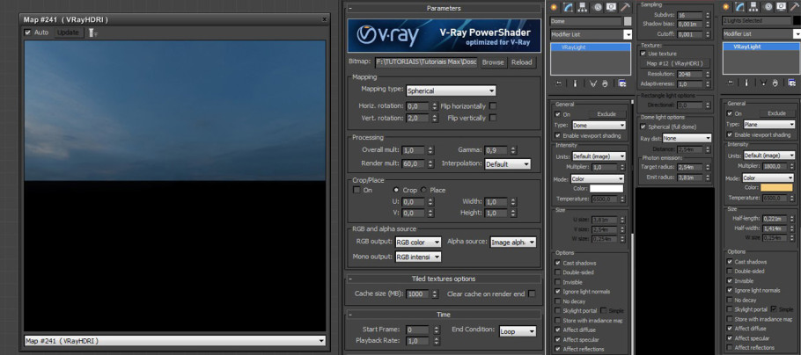Toggle Clear cache on render end checkbox
The height and width of the screenshot is (355, 801).
(x=532, y=293)
